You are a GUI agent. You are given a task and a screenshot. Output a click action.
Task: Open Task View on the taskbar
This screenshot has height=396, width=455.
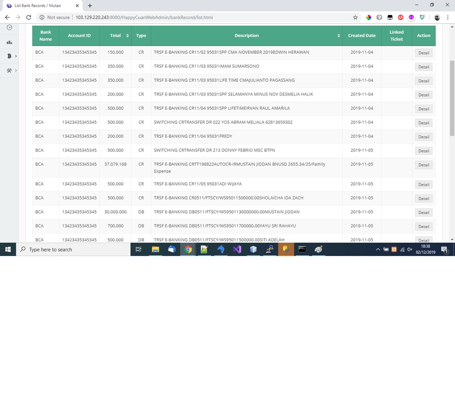click(x=138, y=249)
